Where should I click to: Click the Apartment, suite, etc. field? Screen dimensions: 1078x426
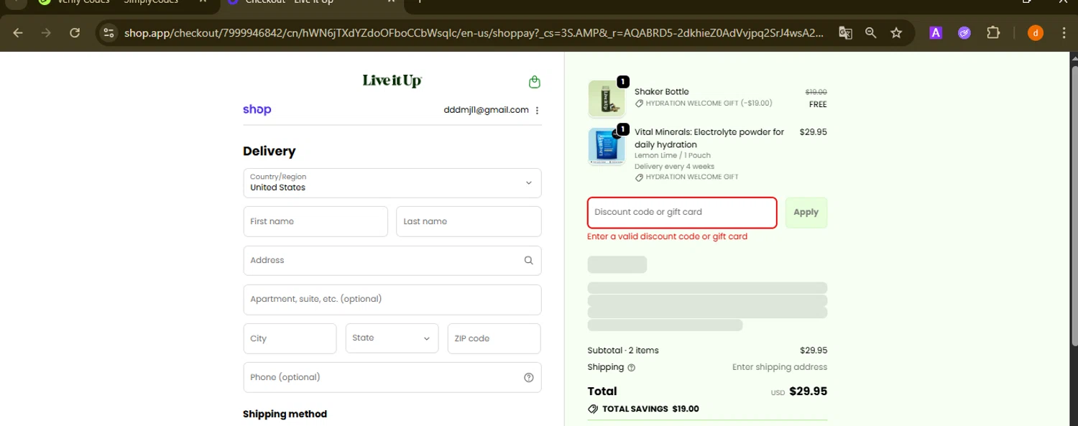(392, 299)
